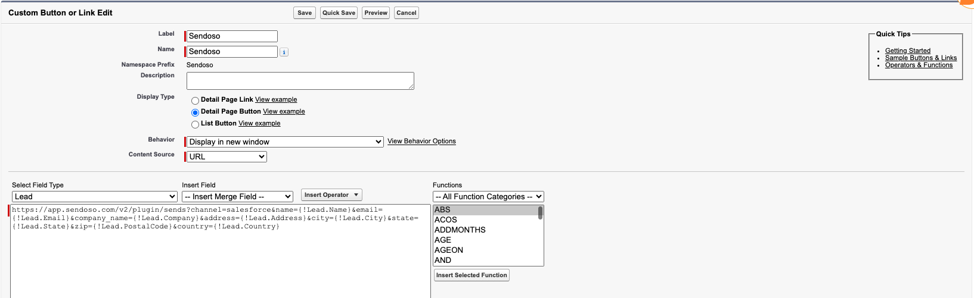
Task: Open the Insert Merge Field dropdown
Action: click(237, 196)
